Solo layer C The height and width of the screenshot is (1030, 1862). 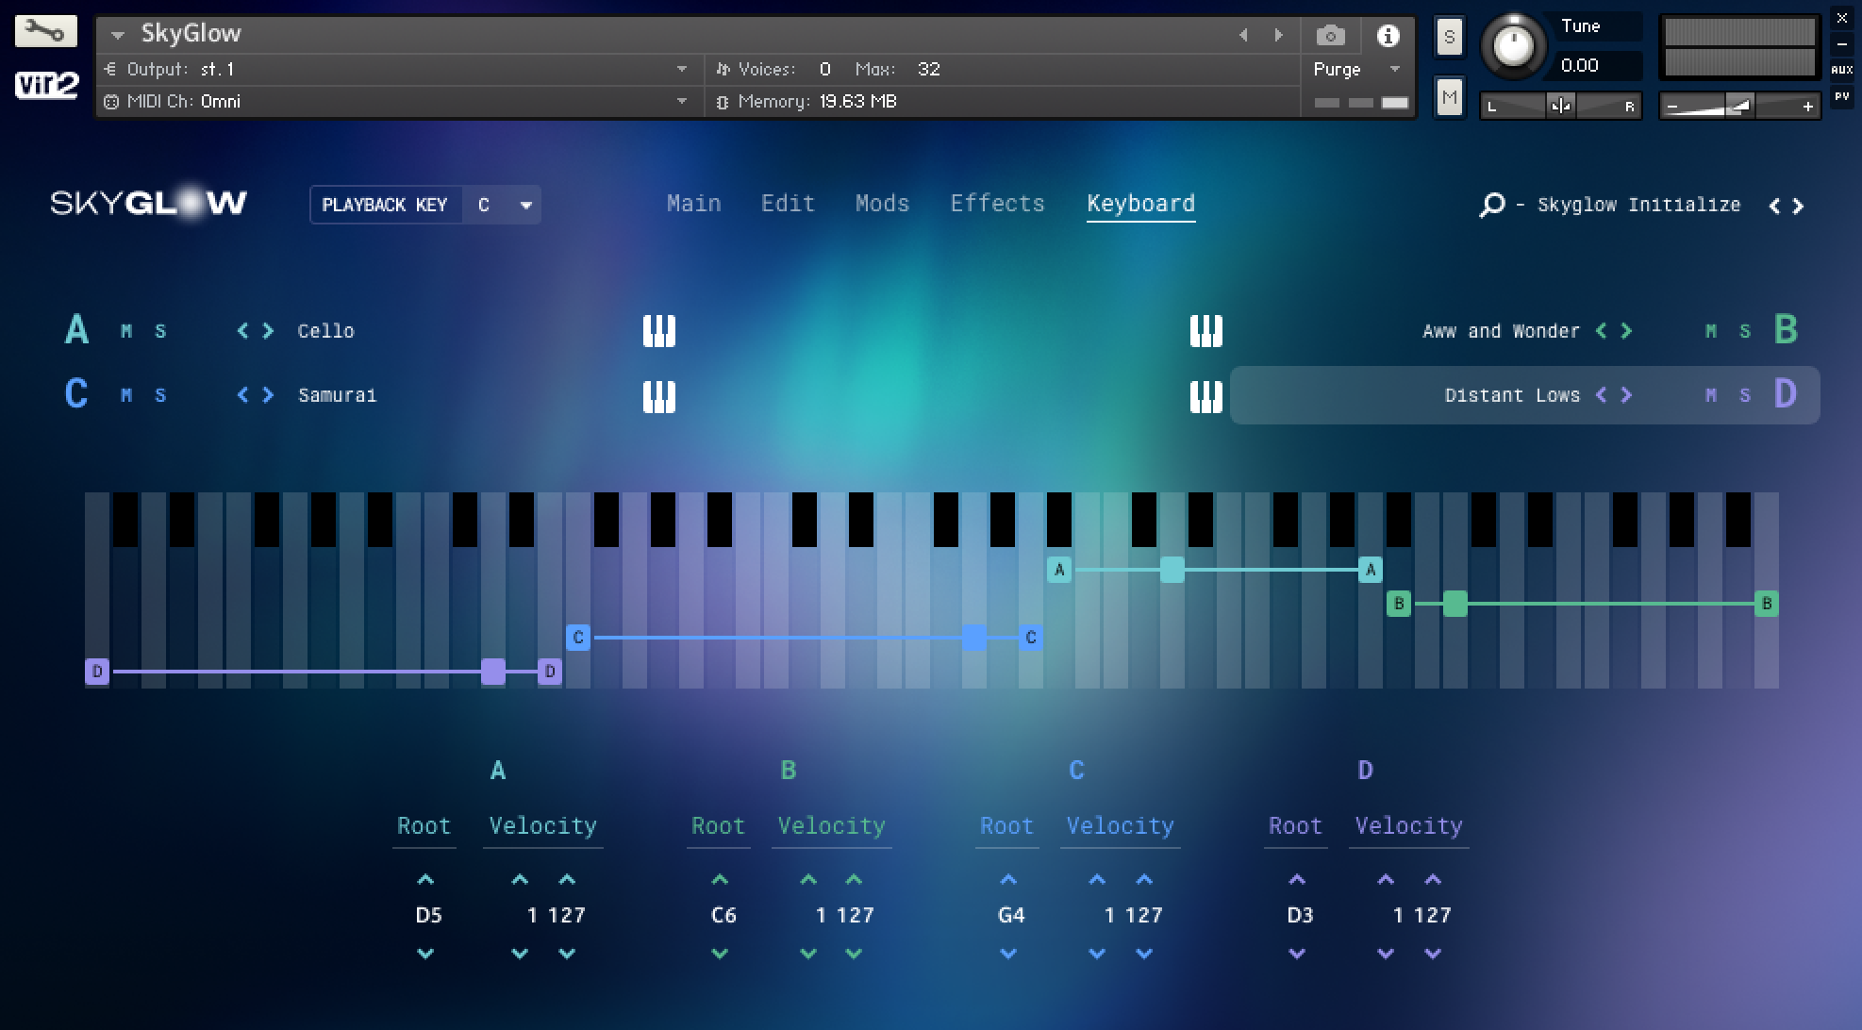[x=160, y=395]
